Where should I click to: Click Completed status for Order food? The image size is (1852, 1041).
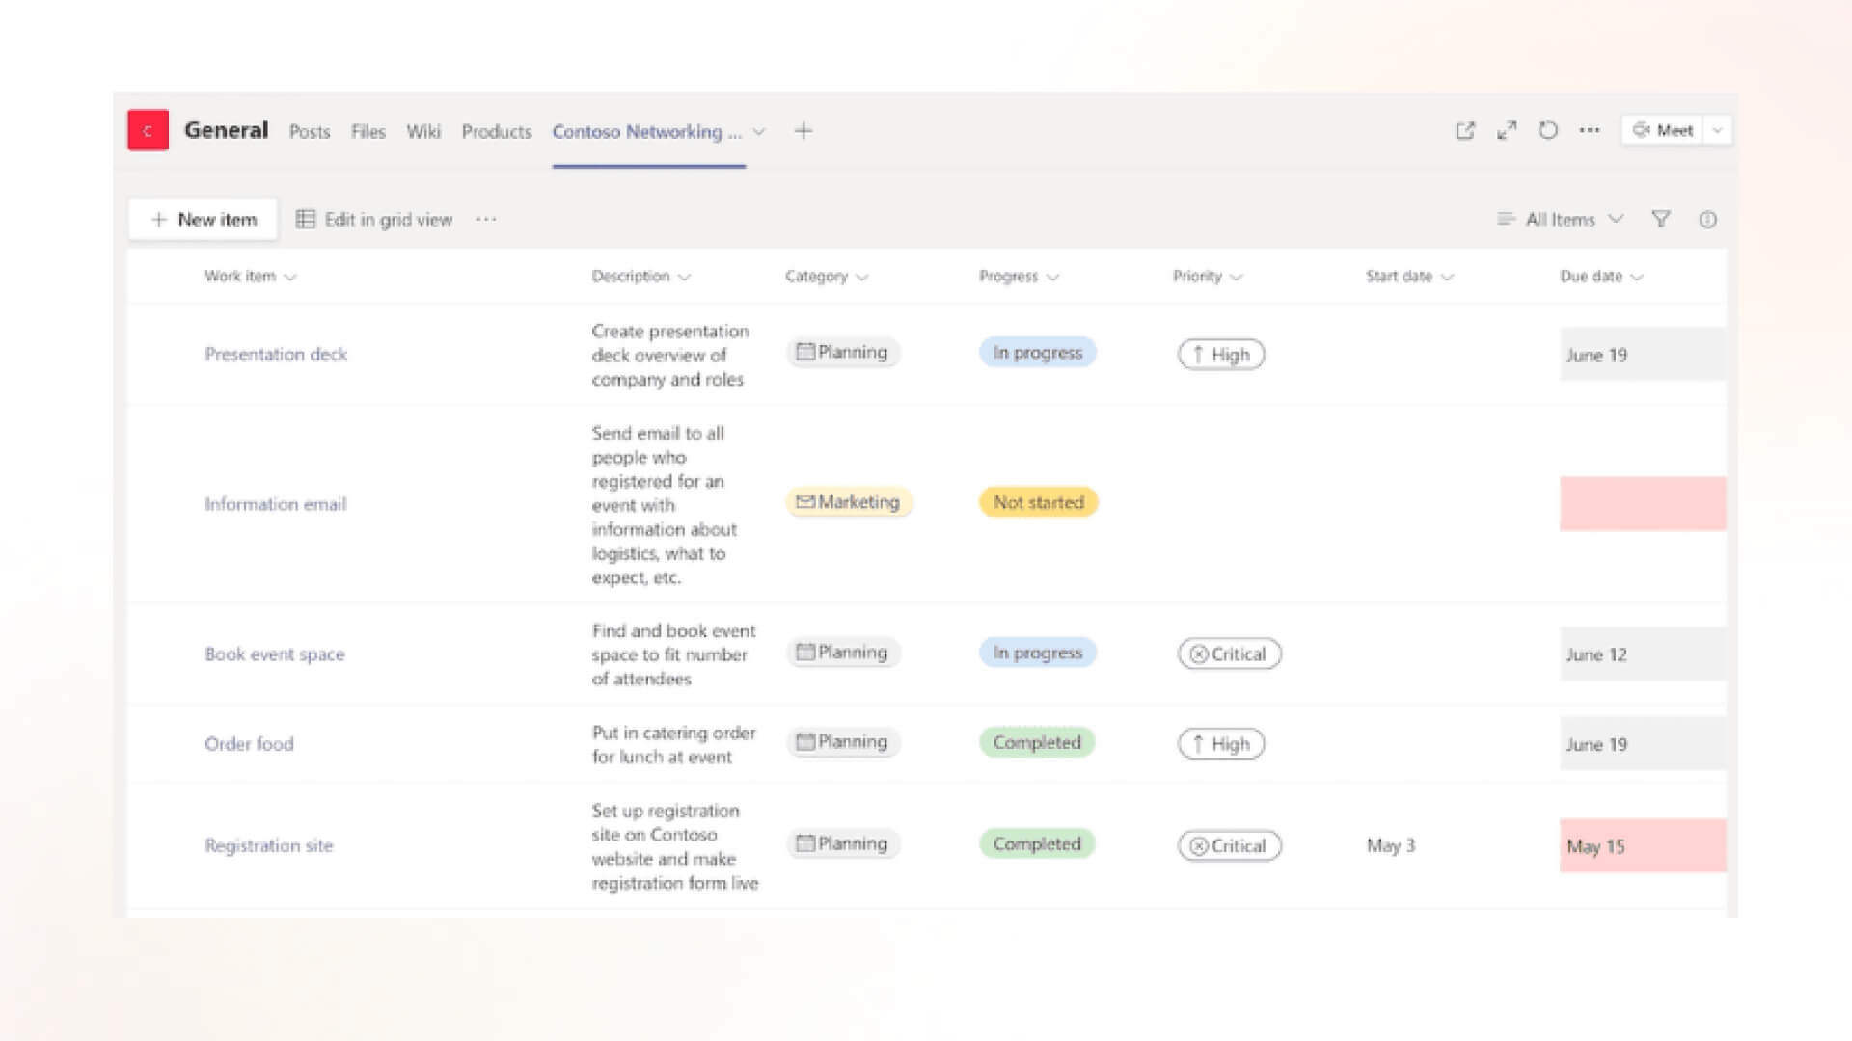tap(1037, 742)
